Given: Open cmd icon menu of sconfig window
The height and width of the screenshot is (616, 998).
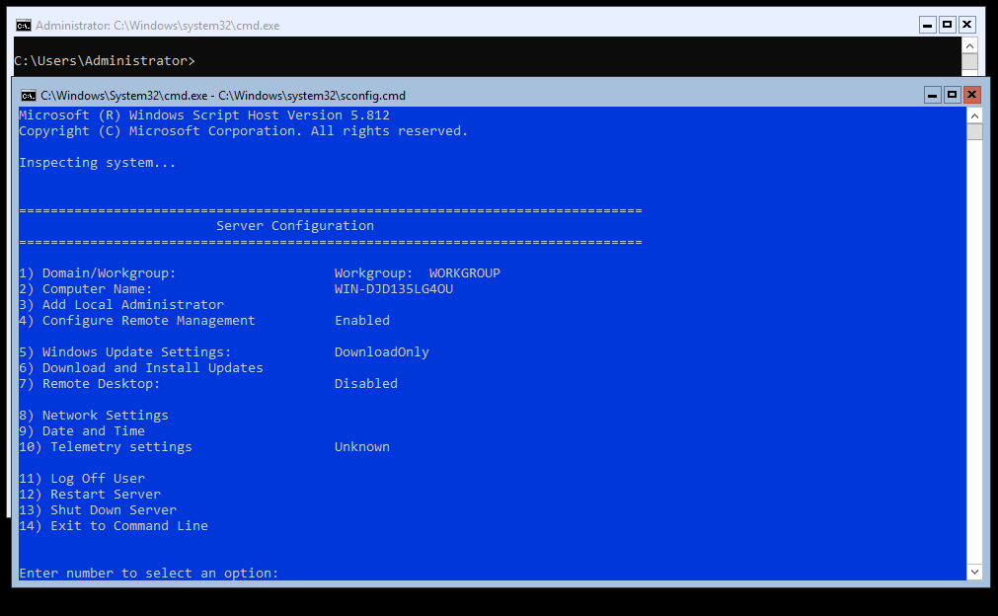Looking at the screenshot, I should 28,96.
